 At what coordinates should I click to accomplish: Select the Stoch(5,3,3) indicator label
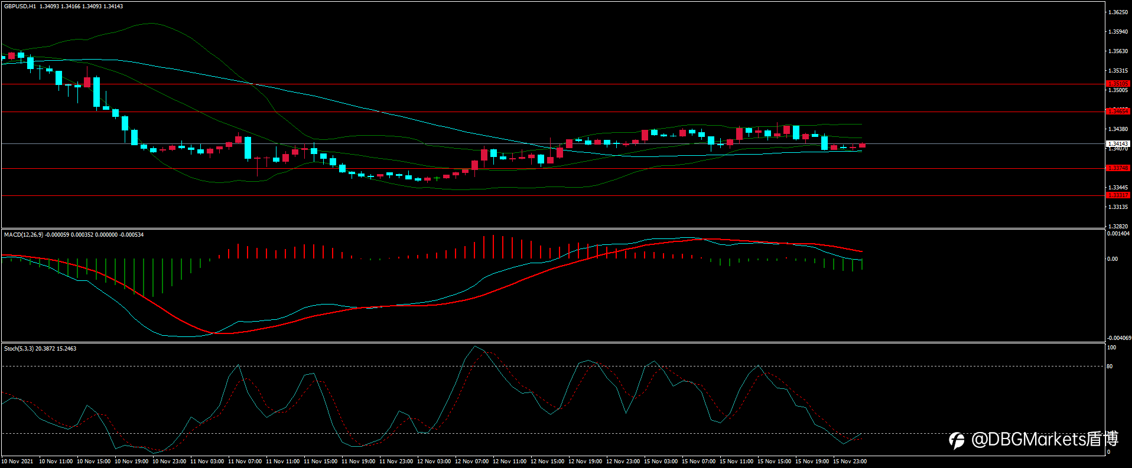coord(19,349)
